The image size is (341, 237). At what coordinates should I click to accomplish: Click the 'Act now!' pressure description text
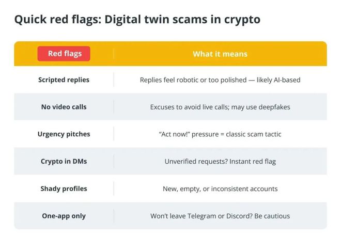[x=220, y=134]
